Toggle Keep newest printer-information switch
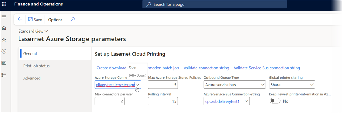The width and height of the screenshot is (343, 113). click(275, 101)
